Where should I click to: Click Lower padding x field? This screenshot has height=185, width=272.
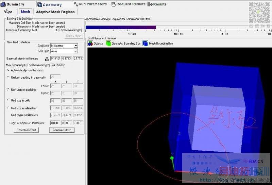(55, 86)
